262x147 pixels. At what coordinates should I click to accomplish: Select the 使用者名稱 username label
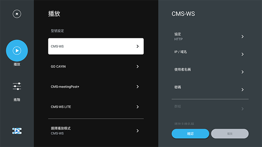click(x=182, y=69)
